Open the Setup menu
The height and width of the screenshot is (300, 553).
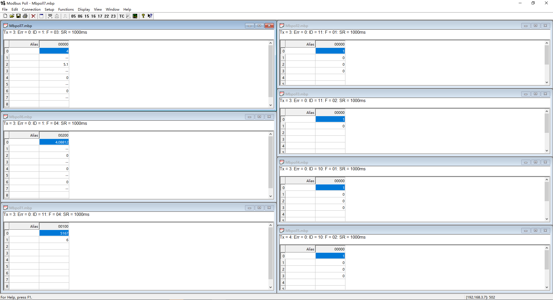(x=49, y=10)
